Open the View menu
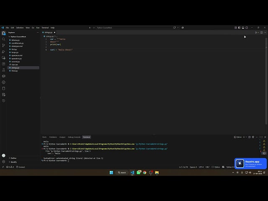 tap(28, 28)
